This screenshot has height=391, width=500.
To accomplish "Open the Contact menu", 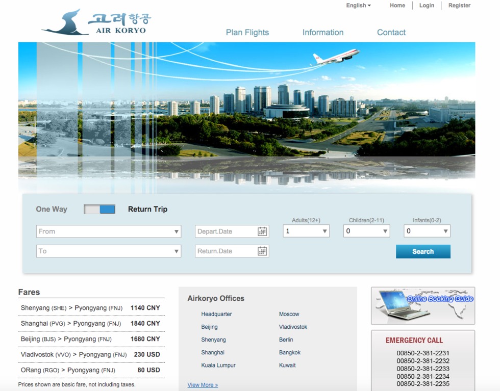I will coord(391,33).
